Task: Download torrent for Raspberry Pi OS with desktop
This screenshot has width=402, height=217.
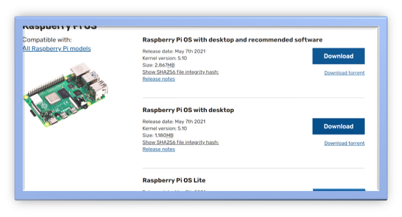Action: pos(344,143)
